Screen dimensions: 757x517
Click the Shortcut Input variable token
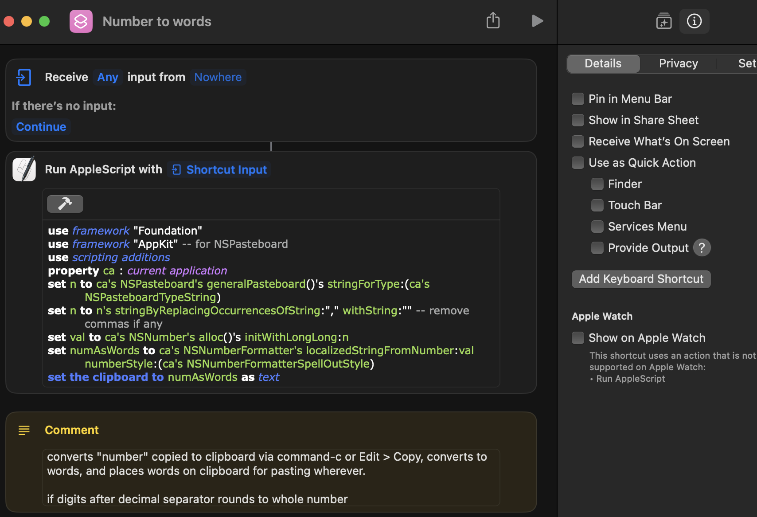[220, 170]
